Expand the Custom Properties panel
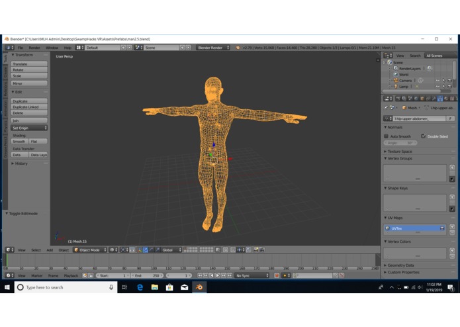 pos(402,272)
